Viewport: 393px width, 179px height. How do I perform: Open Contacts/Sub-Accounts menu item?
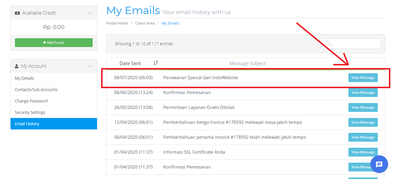[x=36, y=90]
